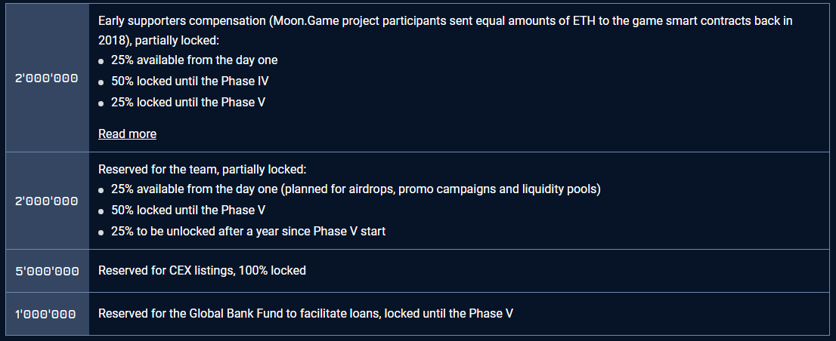Click team's '50% locked until the Phase V' bullet
The height and width of the screenshot is (341, 836).
(x=188, y=210)
